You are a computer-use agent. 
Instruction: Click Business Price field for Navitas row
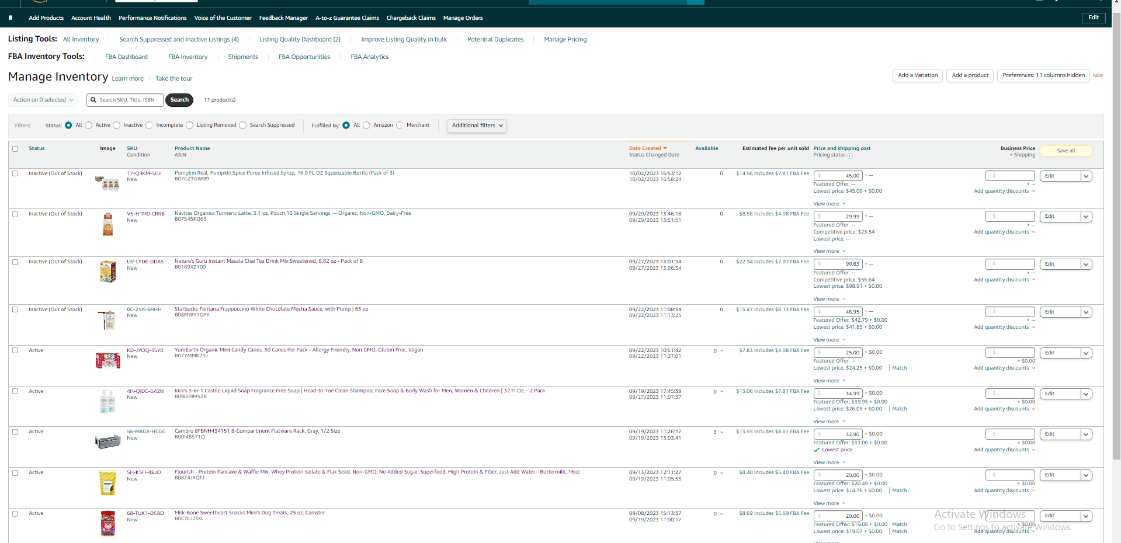pyautogui.click(x=1010, y=217)
